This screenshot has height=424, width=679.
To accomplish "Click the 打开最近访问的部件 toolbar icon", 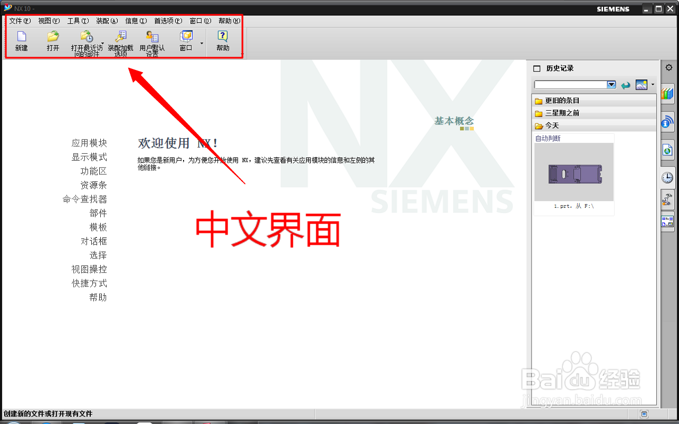I will (86, 37).
